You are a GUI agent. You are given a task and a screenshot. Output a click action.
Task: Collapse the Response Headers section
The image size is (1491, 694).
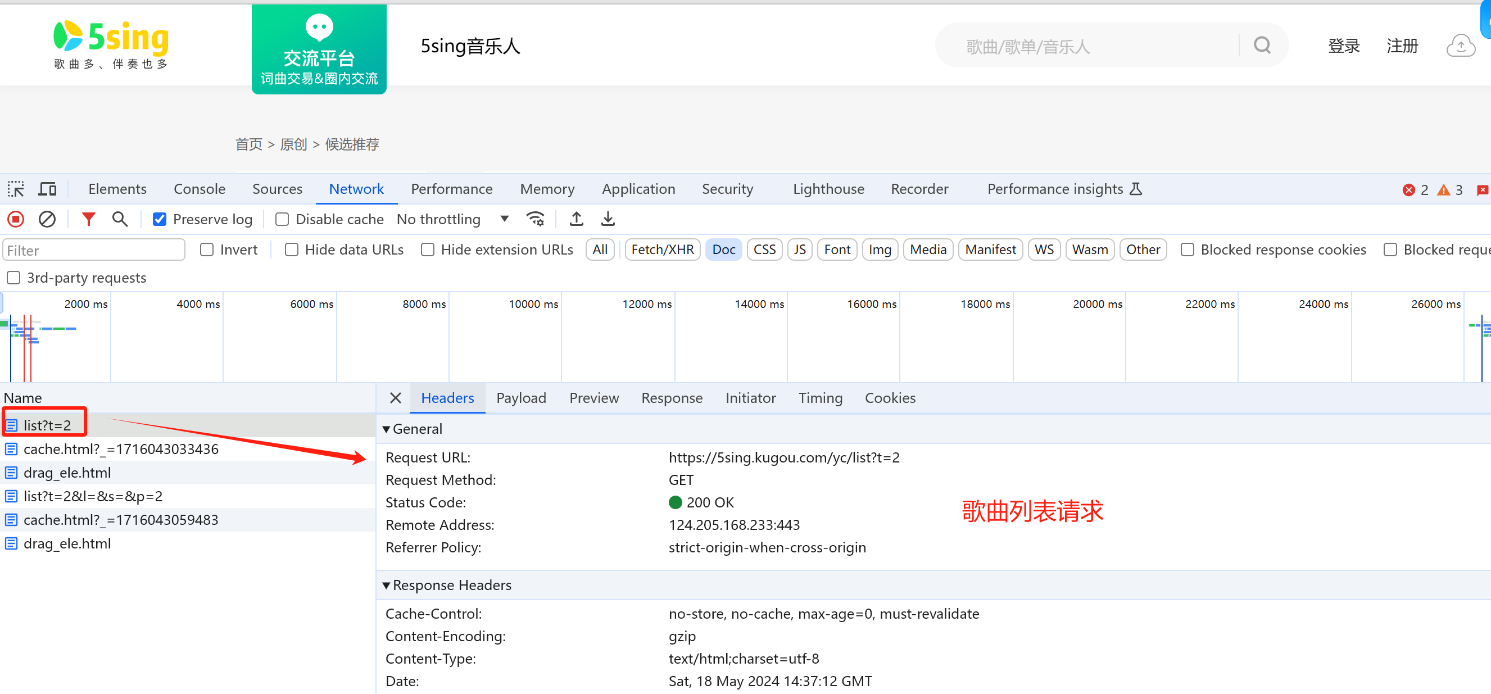386,586
